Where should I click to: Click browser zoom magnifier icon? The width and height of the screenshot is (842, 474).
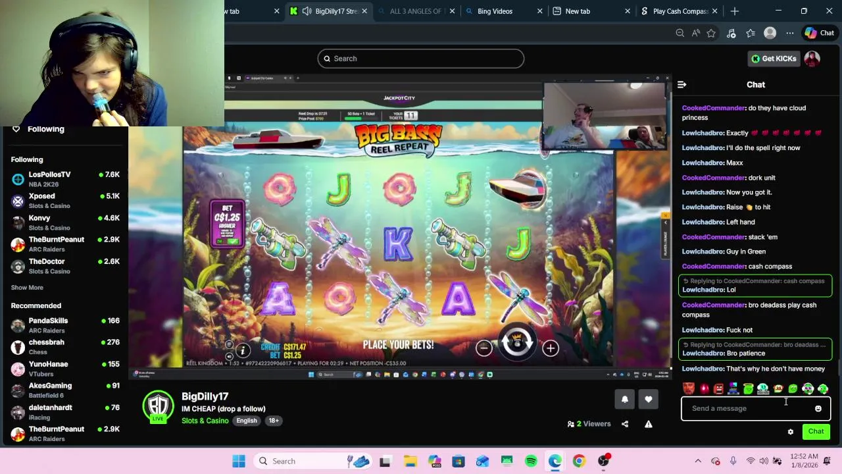(x=680, y=33)
